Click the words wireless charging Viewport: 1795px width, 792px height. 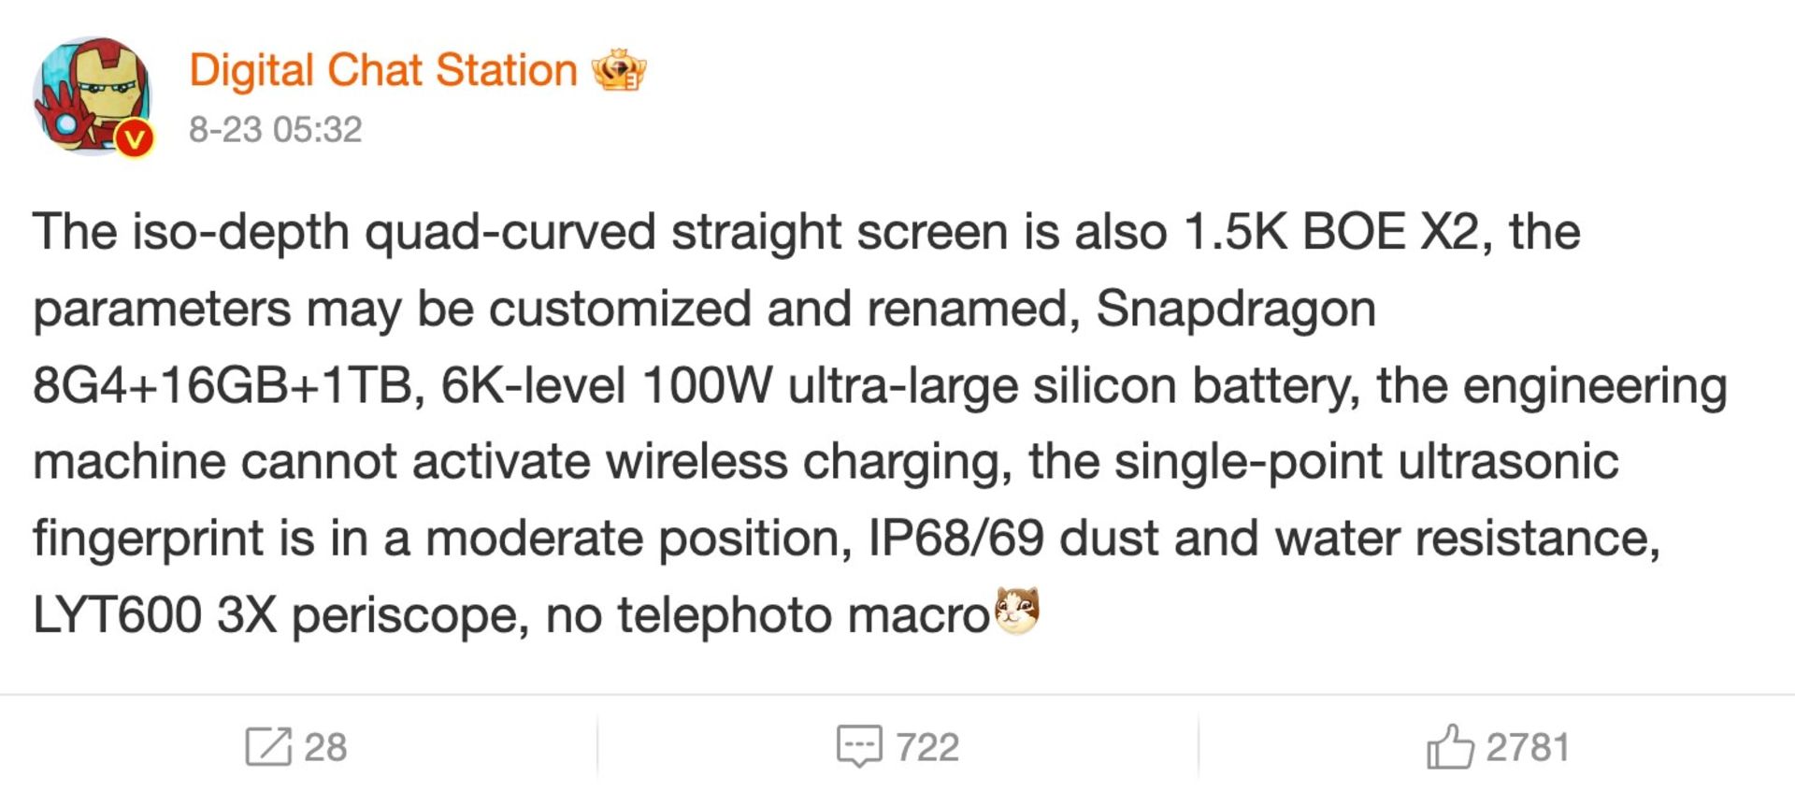click(x=809, y=462)
